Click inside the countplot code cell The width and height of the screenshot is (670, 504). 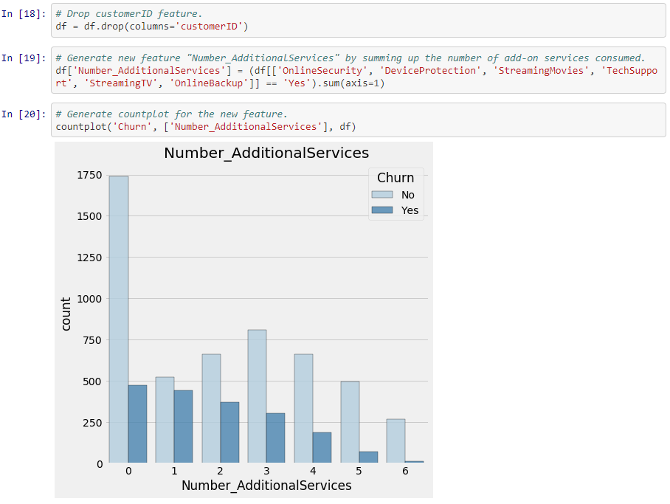pyautogui.click(x=358, y=120)
